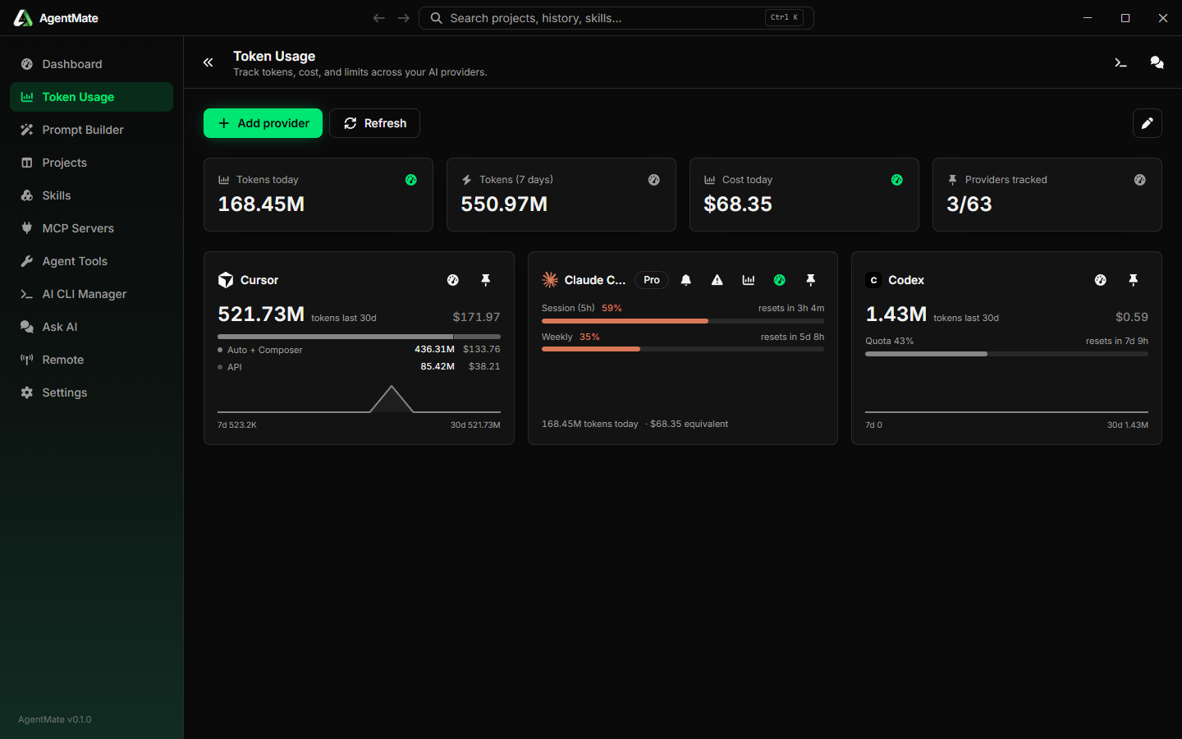Click the Cursor 30-day sparkline chart
The width and height of the screenshot is (1182, 739).
pyautogui.click(x=359, y=399)
